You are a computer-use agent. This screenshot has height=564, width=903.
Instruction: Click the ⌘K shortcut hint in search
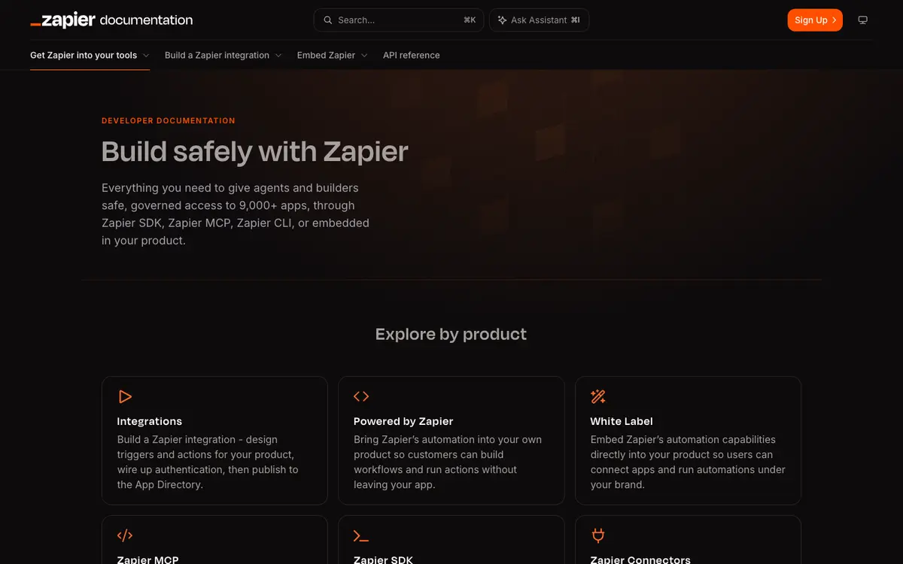pos(470,20)
